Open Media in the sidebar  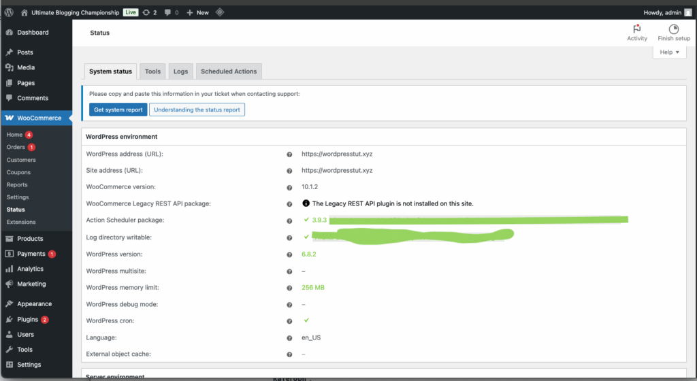click(x=37, y=67)
